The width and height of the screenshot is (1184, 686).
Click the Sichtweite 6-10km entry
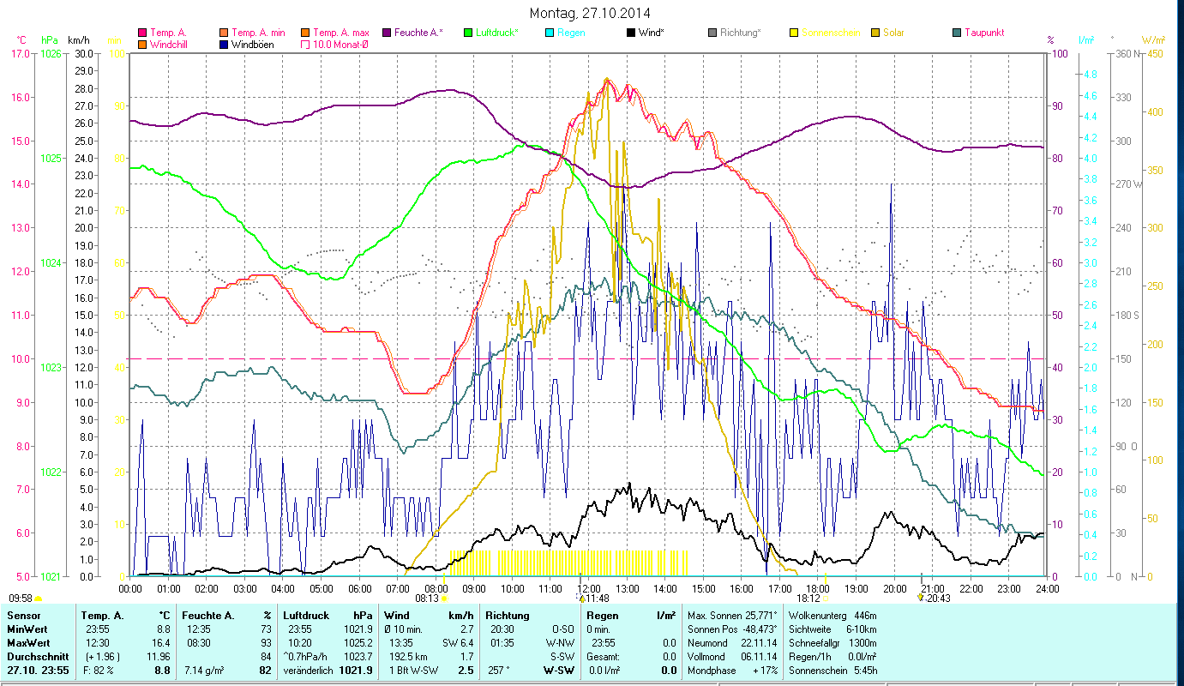(832, 629)
